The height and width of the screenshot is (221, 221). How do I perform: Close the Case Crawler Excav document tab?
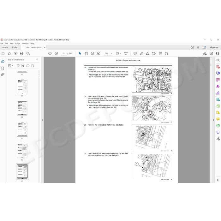pyautogui.click(x=45, y=47)
